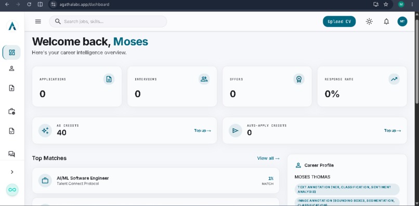
Task: Click the Upload CV button
Action: click(x=339, y=22)
